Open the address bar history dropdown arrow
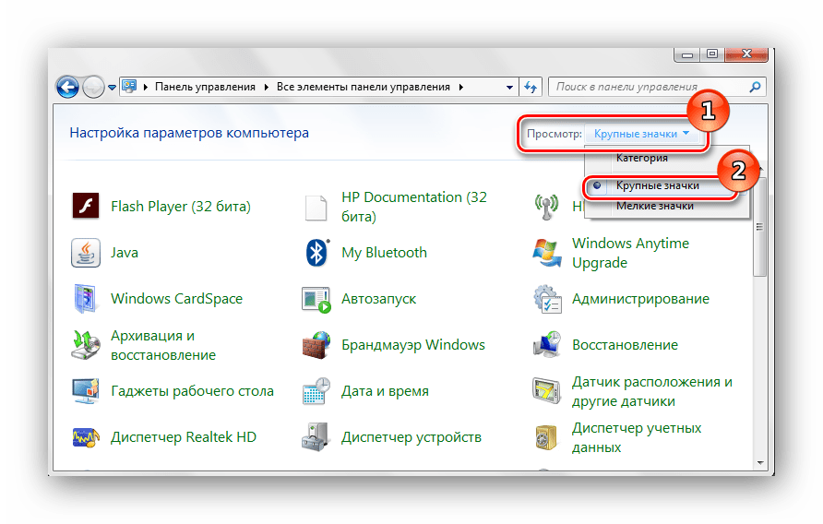823x524 pixels. (x=510, y=87)
